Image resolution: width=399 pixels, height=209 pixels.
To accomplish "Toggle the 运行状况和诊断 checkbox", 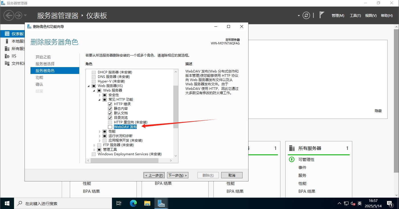I will point(105,136).
